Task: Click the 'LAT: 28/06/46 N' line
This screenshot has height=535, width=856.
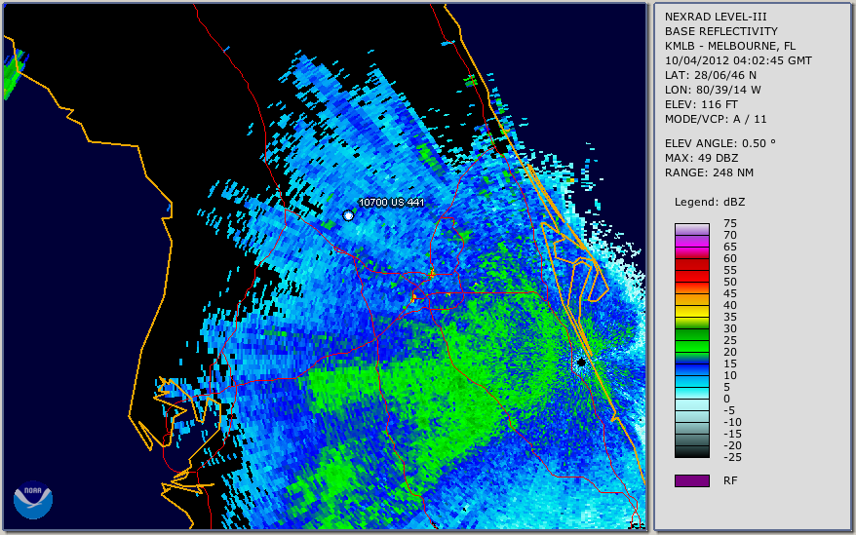Action: coord(710,75)
